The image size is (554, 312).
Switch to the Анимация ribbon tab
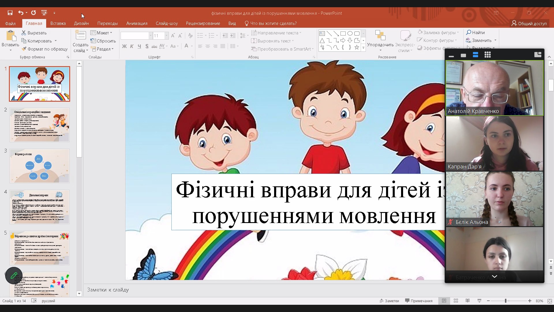[137, 23]
